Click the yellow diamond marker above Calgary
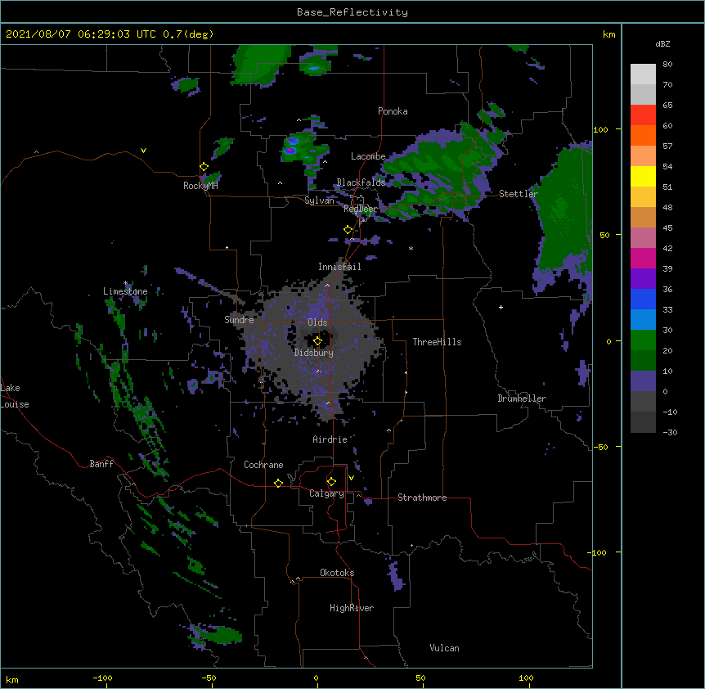This screenshot has width=705, height=689. (x=331, y=482)
